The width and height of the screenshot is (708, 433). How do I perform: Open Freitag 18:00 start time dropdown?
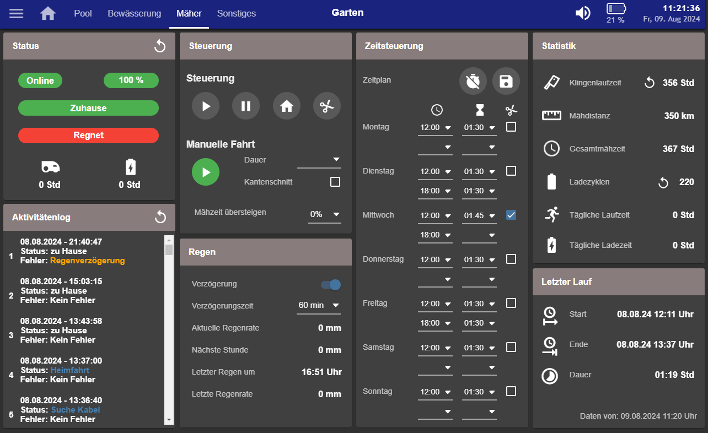[435, 323]
